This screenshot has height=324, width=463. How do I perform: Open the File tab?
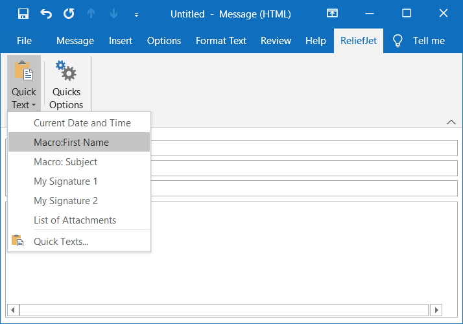[24, 41]
